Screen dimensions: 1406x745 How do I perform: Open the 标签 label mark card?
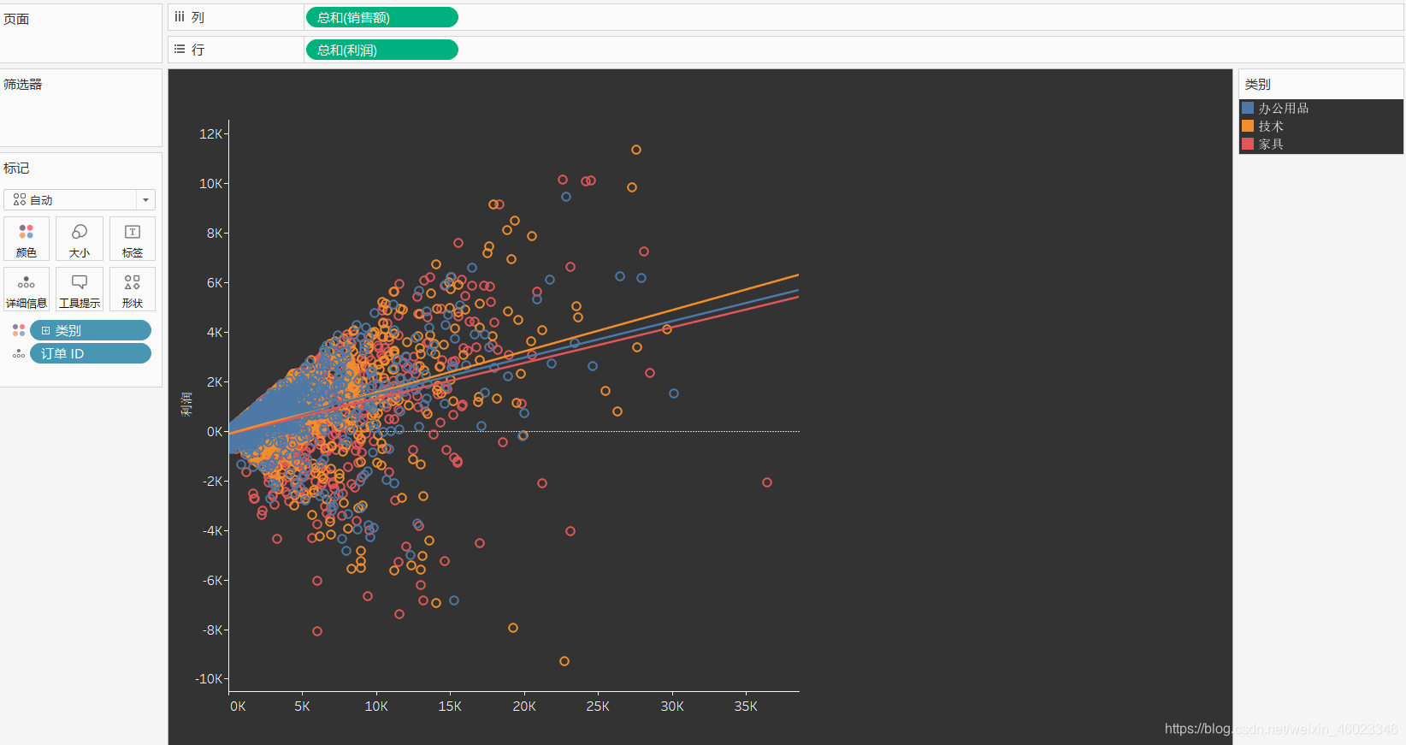(133, 239)
